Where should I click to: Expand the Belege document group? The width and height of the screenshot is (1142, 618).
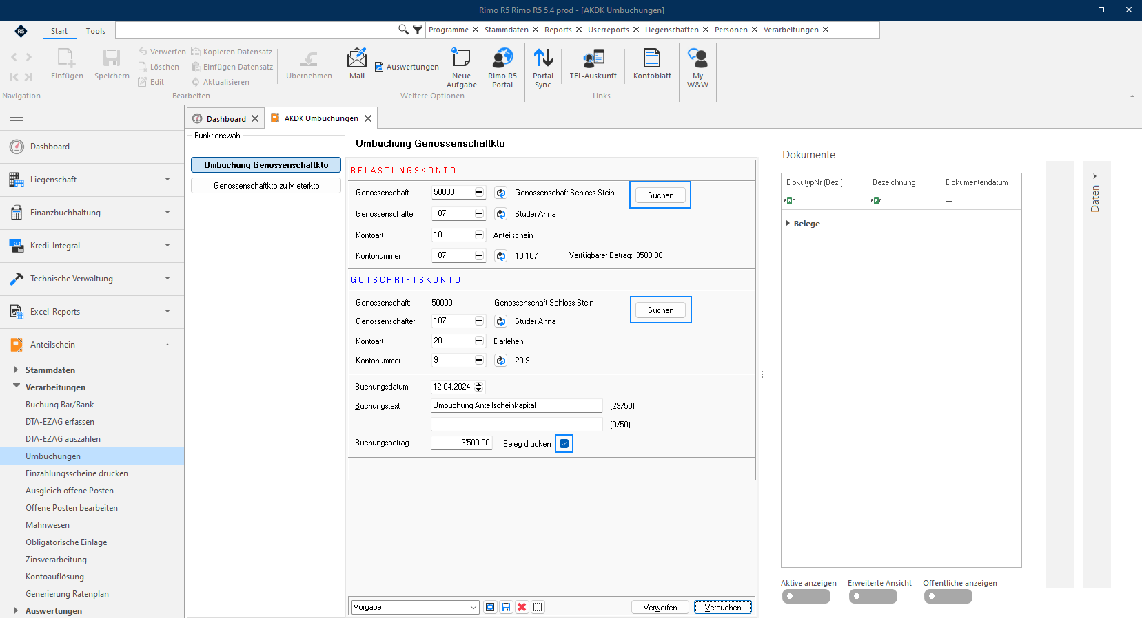point(788,223)
